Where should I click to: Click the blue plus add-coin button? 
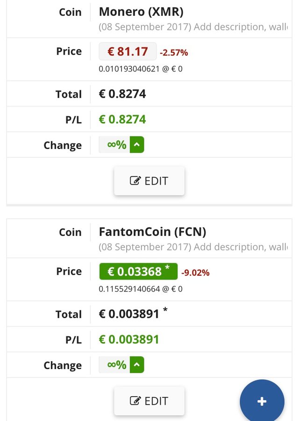coord(262,401)
